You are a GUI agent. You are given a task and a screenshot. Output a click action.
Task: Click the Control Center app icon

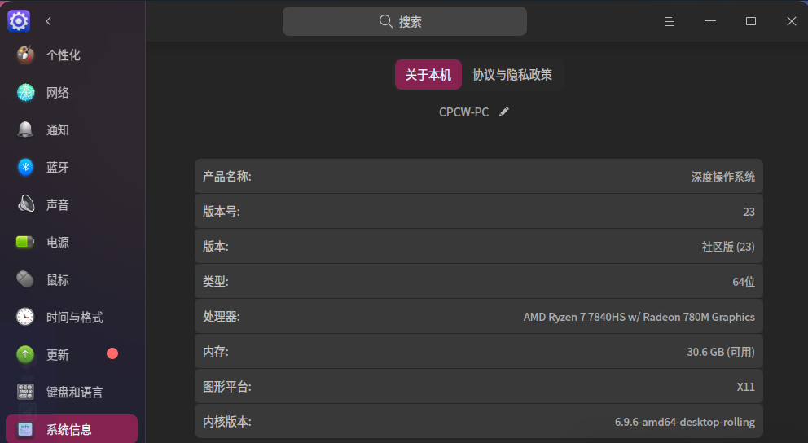tap(19, 21)
